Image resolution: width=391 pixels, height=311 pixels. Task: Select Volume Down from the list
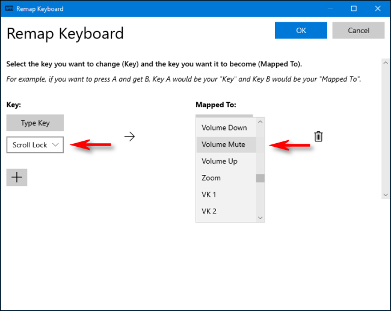pos(224,128)
